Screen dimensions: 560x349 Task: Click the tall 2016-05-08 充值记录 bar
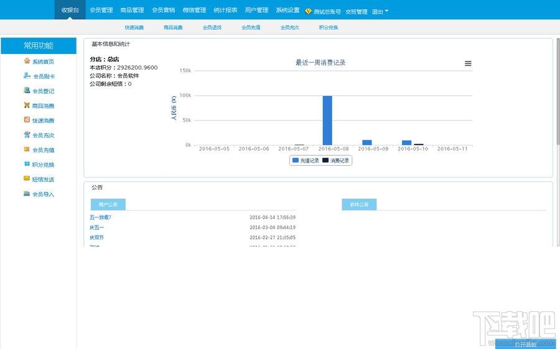327,120
